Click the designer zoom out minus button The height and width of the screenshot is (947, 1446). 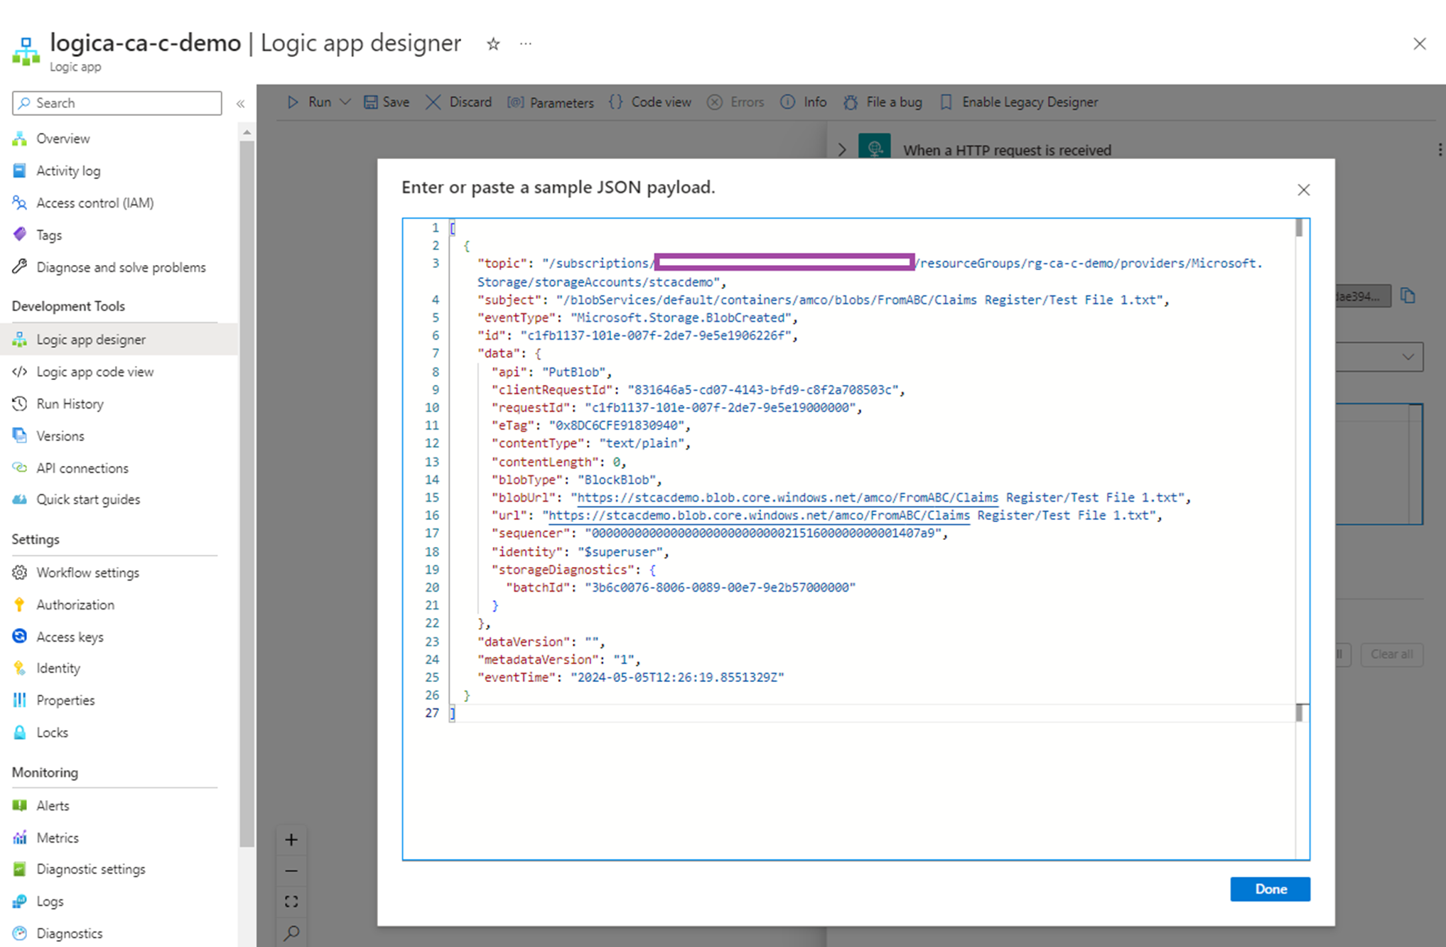[x=291, y=871]
